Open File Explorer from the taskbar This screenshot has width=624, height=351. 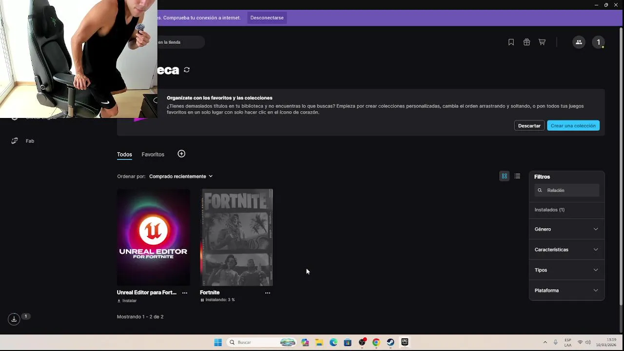click(x=319, y=342)
